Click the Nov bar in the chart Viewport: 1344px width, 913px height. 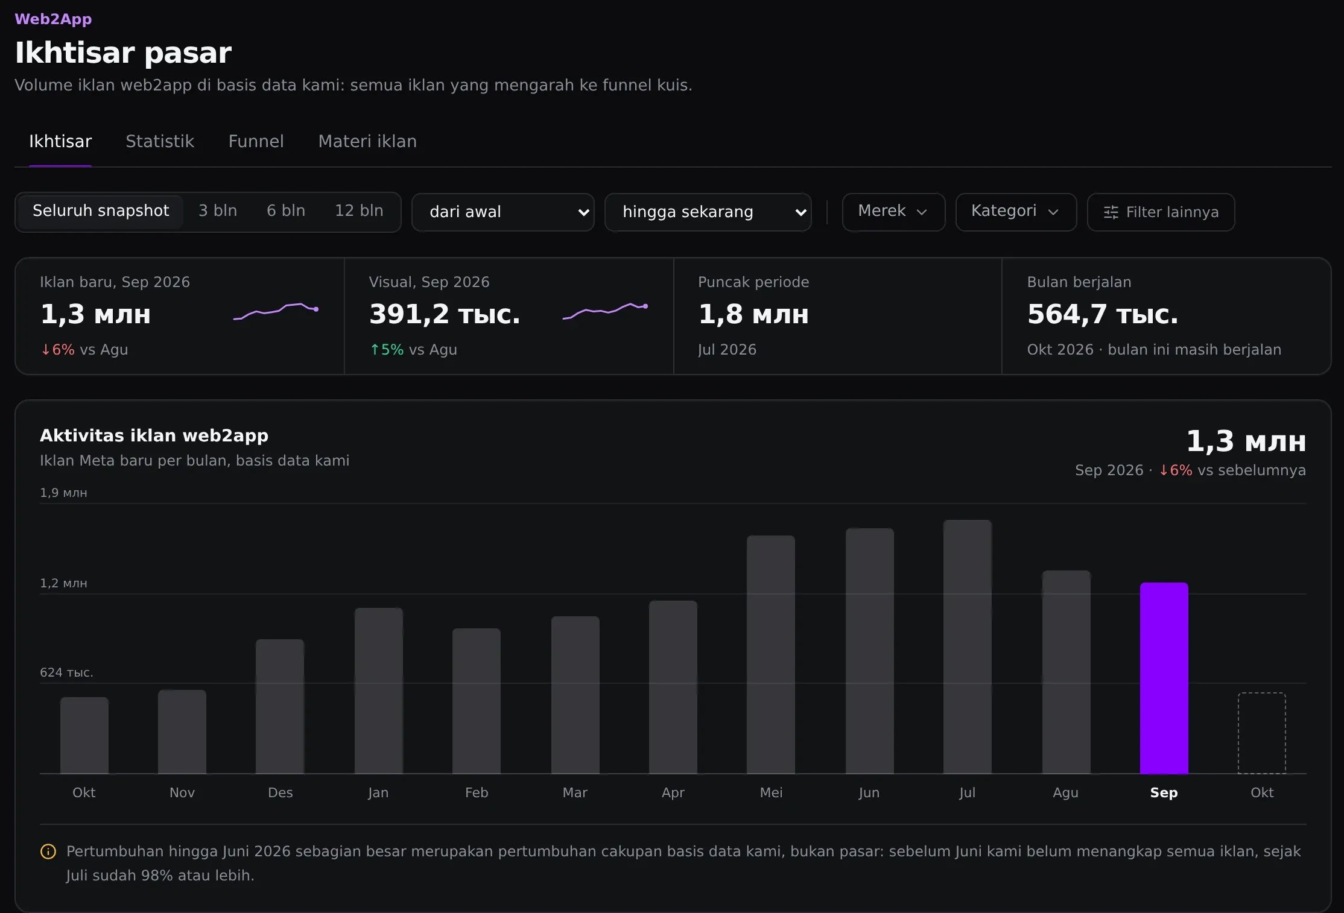pyautogui.click(x=182, y=732)
